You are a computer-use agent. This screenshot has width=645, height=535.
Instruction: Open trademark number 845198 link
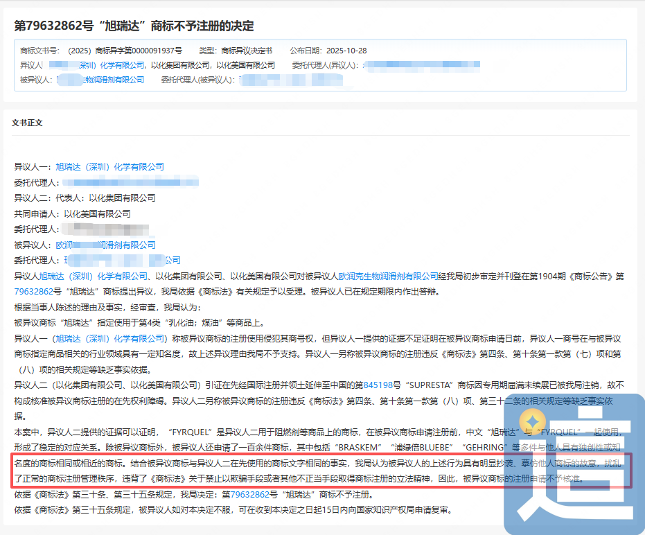pyautogui.click(x=378, y=385)
